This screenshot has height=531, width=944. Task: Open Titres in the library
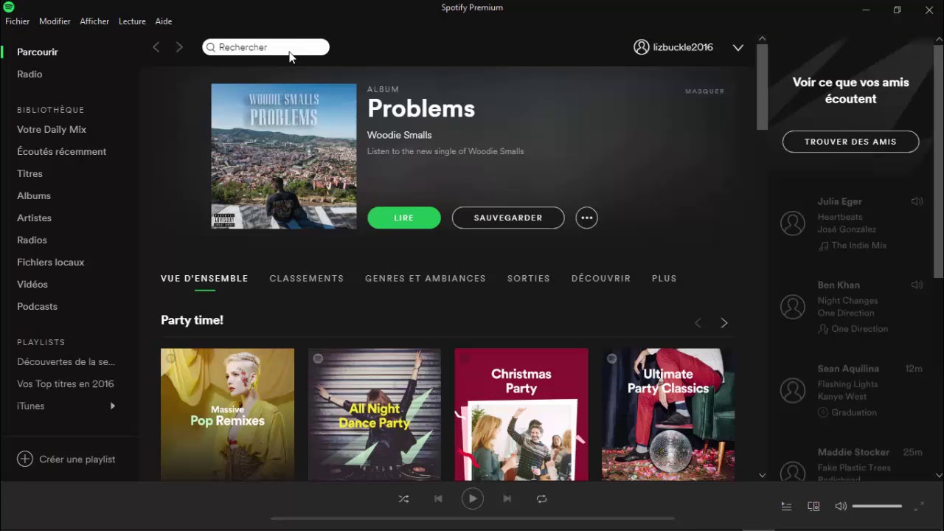click(x=29, y=173)
